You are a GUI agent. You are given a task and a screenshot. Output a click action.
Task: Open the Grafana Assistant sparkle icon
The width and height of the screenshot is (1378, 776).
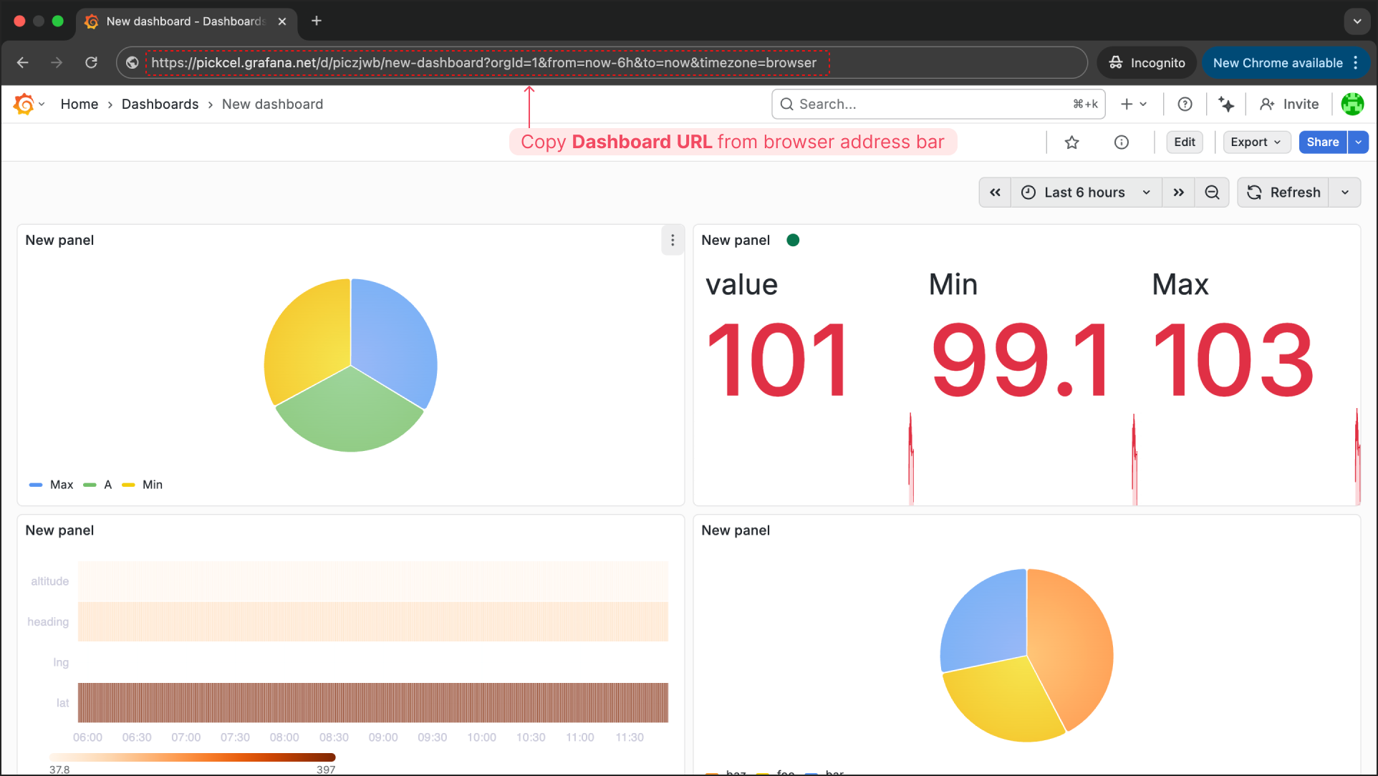1226,105
